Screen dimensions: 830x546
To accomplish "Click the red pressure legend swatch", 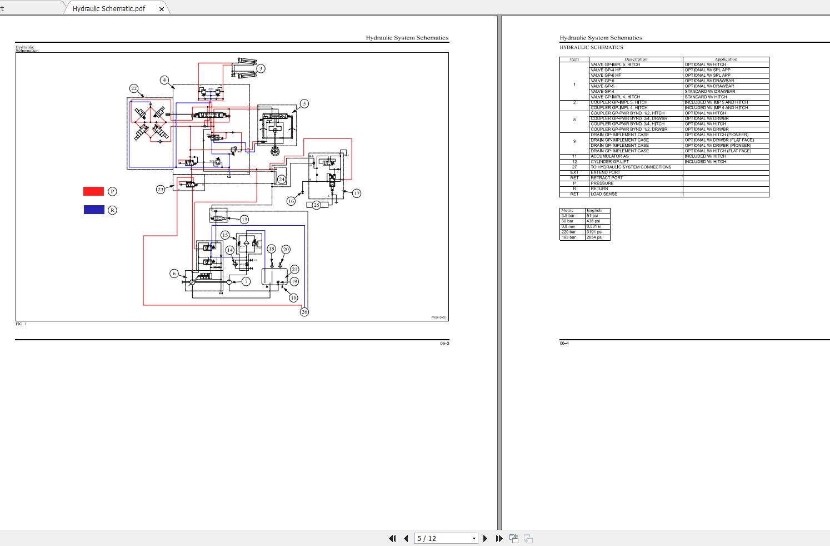I will pyautogui.click(x=93, y=191).
